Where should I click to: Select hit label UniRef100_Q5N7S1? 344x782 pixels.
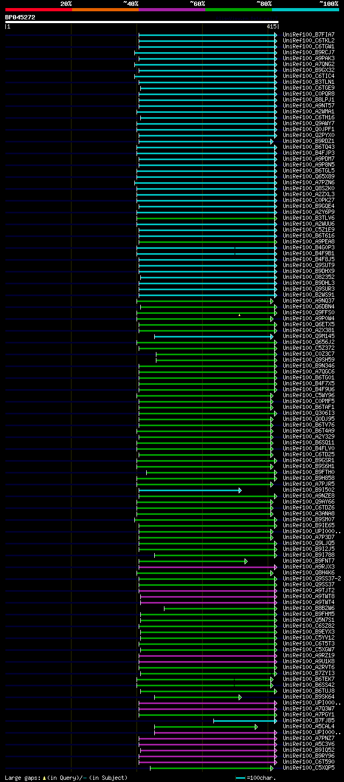308,620
